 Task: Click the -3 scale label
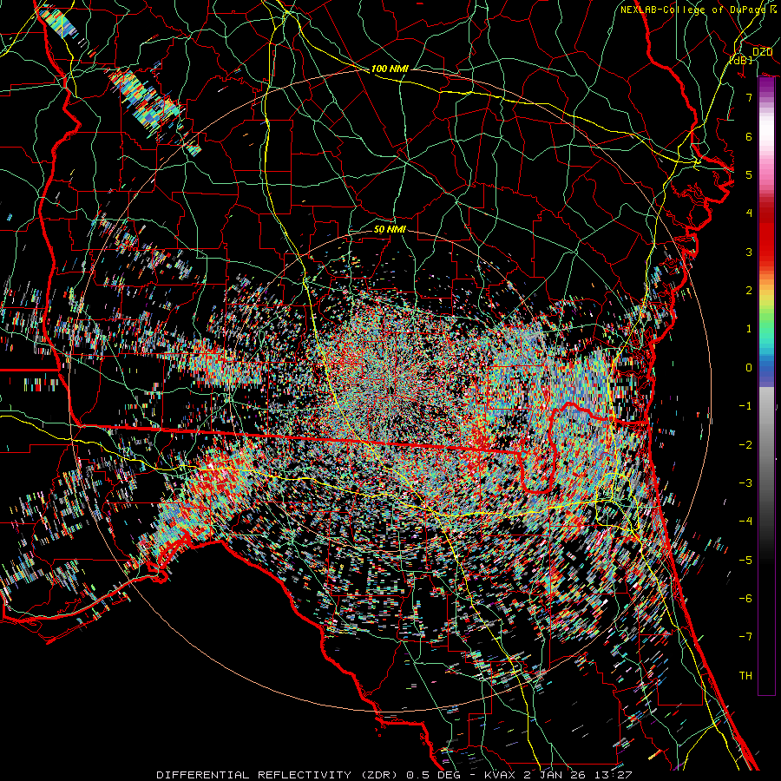click(745, 483)
